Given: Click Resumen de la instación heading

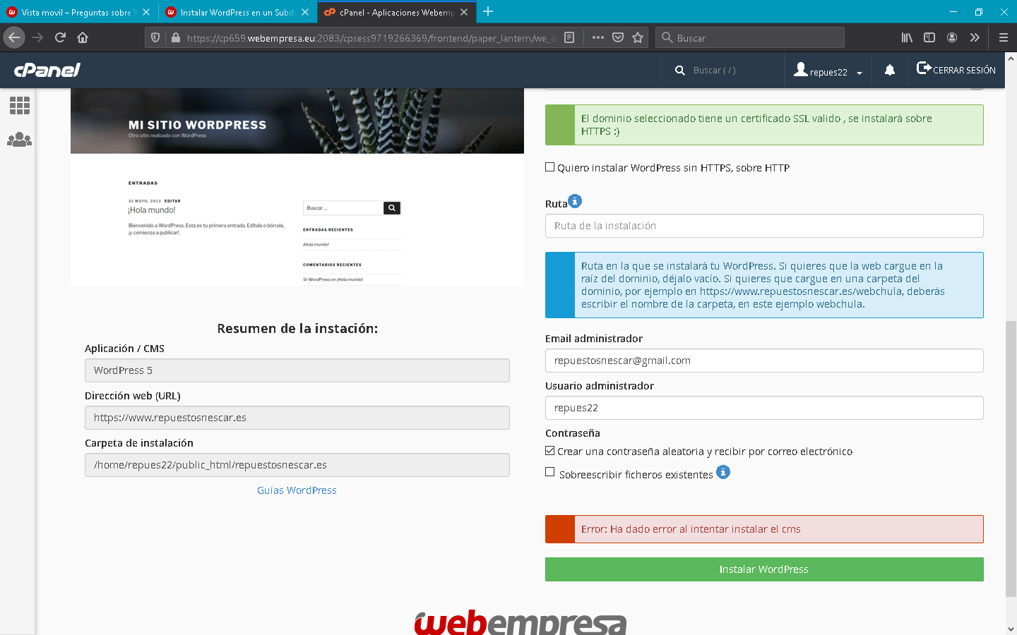Looking at the screenshot, I should tap(297, 329).
